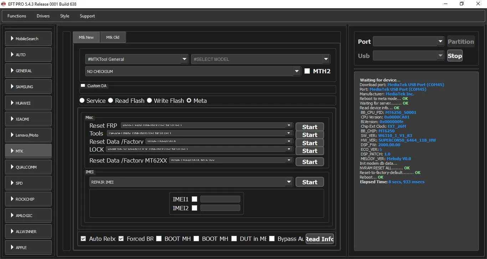Select the Read Flash radio option
Screen dimensions: 487x259
(111, 101)
